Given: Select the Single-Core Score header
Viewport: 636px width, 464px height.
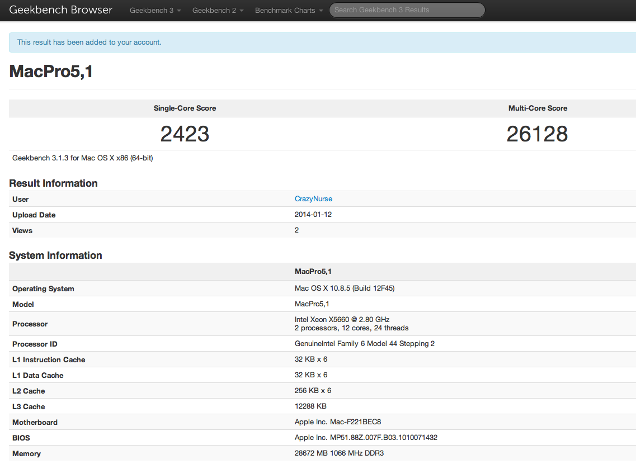Looking at the screenshot, I should pyautogui.click(x=185, y=108).
